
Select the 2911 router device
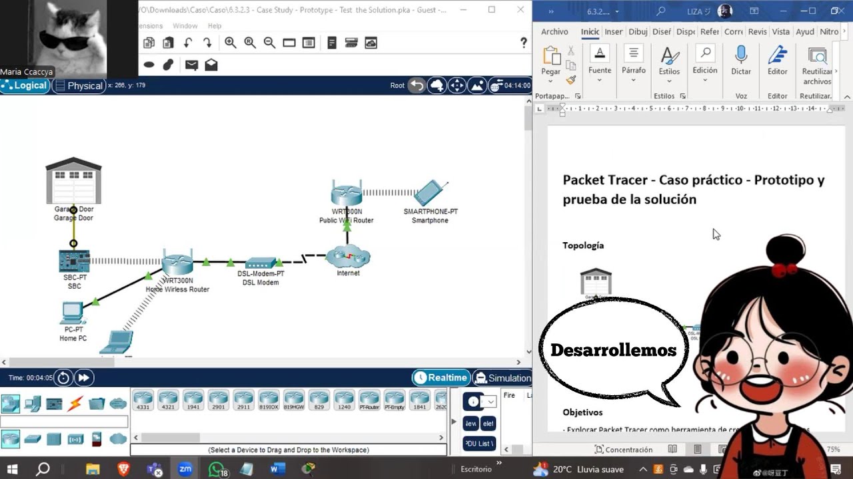click(243, 400)
